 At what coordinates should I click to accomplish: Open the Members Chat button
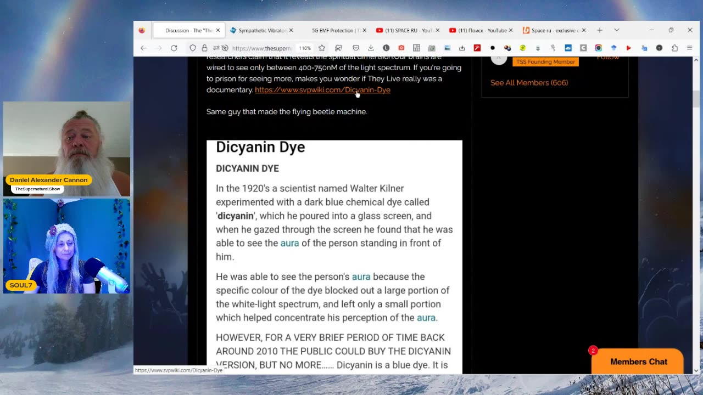point(637,362)
